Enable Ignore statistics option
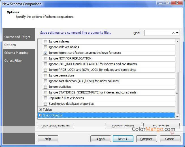 (x=45, y=87)
